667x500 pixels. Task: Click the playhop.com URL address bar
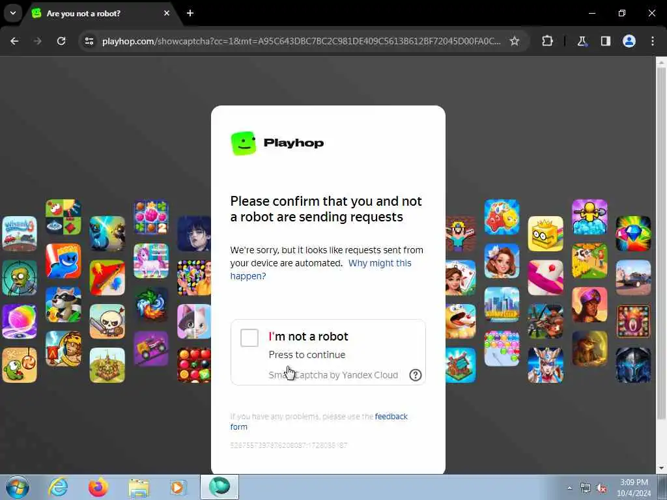pos(301,41)
